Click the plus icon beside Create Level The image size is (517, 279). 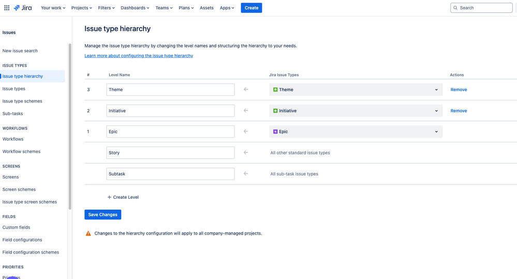tap(109, 197)
